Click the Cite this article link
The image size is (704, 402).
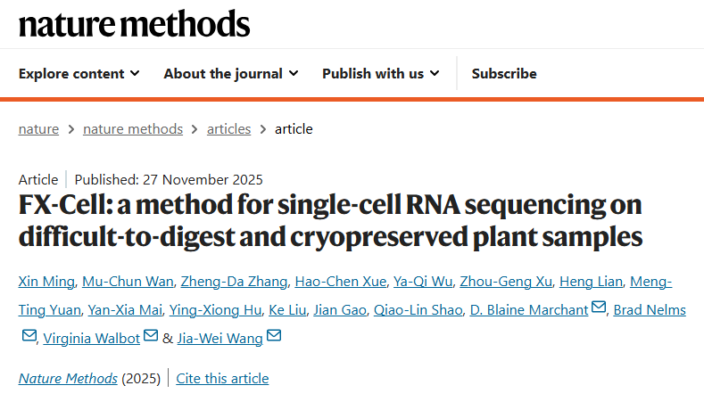222,378
